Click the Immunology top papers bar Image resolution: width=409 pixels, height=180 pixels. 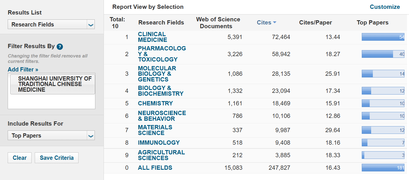click(x=383, y=143)
